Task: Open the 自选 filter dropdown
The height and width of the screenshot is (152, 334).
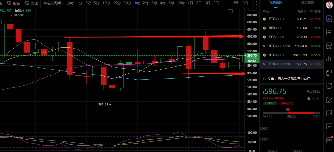Action: 267,11
